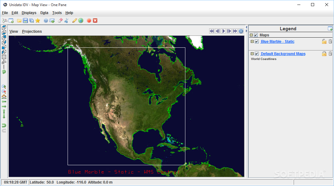Save using the single floppy disk icon
This screenshot has height=186, width=334.
25,21
